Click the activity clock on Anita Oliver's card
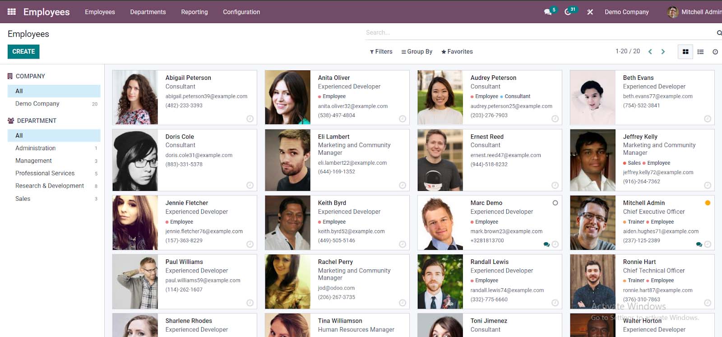Viewport: 722px width, 337px height. [x=403, y=119]
